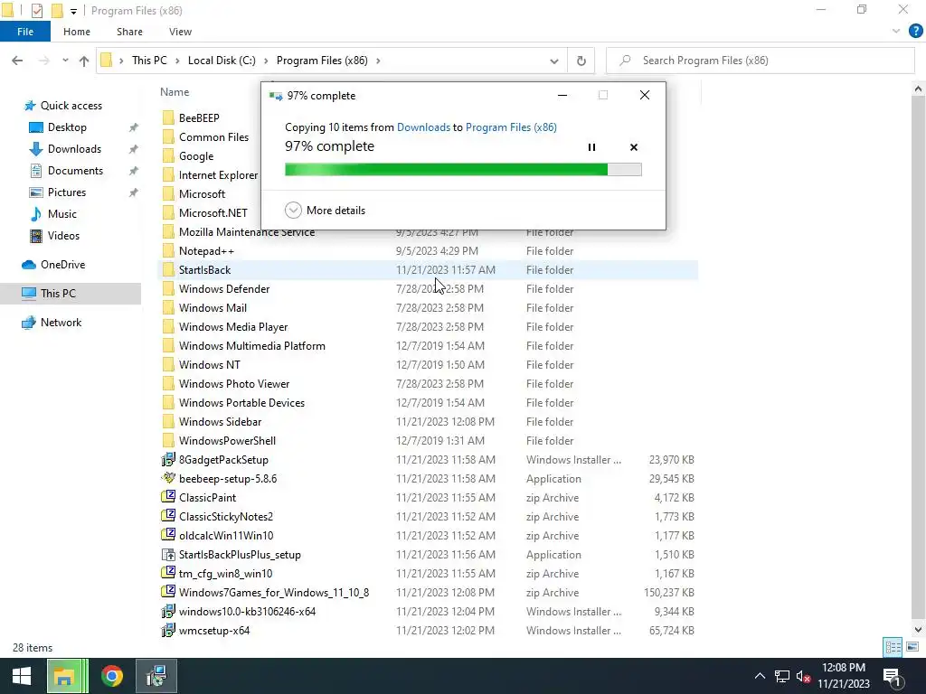The image size is (926, 694).
Task: Open Pictures in the navigation pane
Action: coord(58,192)
